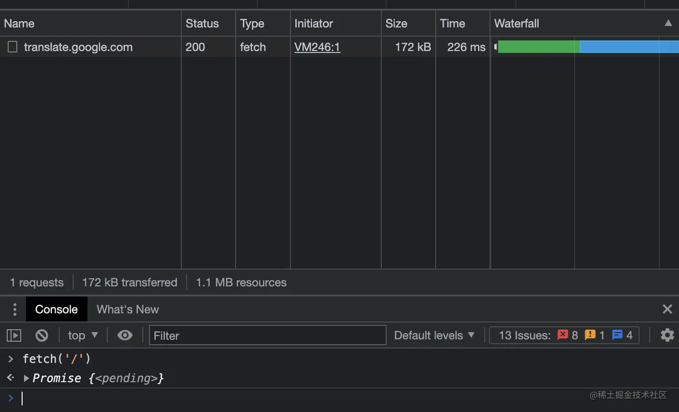Image resolution: width=679 pixels, height=412 pixels.
Task: Click the 200 status cell
Action: point(208,47)
